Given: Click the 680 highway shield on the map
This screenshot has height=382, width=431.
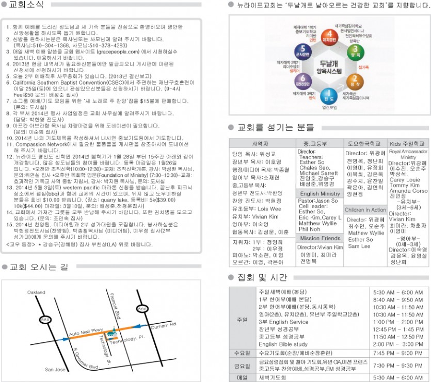Looking at the screenshot, I should (142, 309).
